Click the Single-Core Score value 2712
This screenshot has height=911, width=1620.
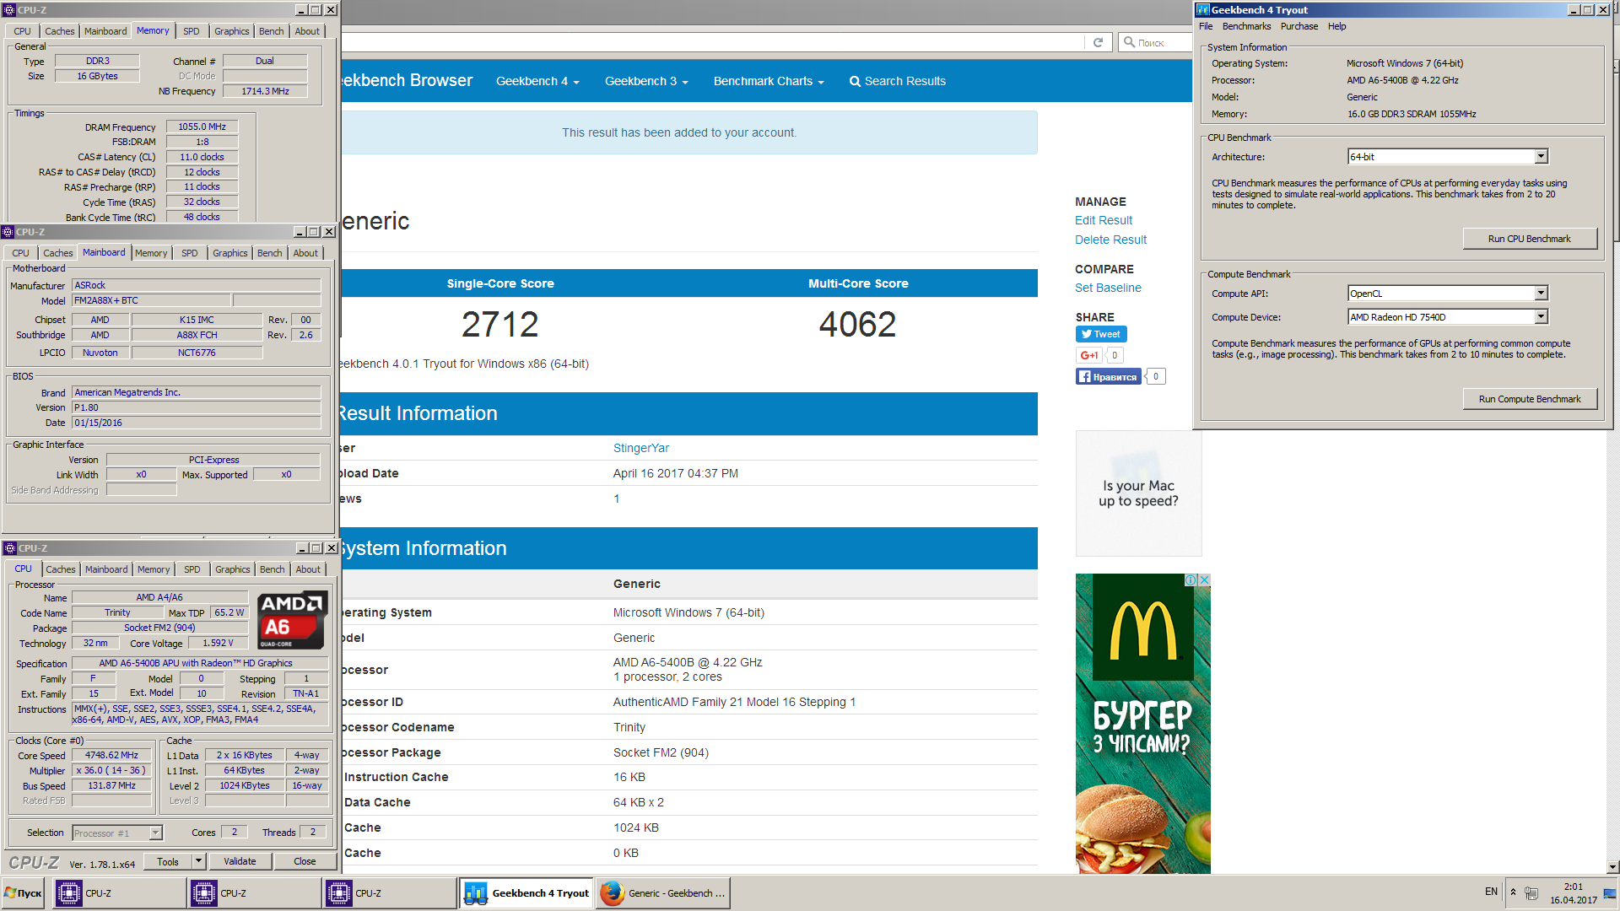click(500, 325)
